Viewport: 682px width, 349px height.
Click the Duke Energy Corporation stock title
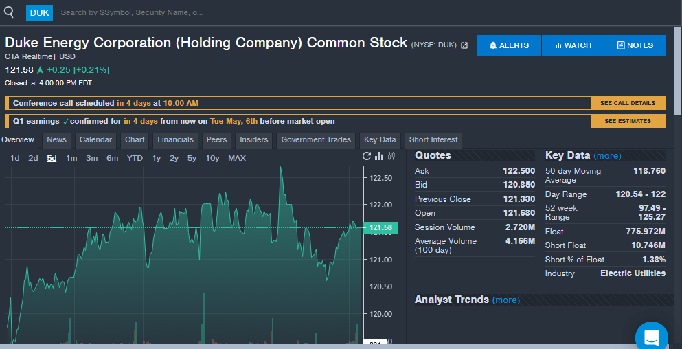pyautogui.click(x=206, y=43)
